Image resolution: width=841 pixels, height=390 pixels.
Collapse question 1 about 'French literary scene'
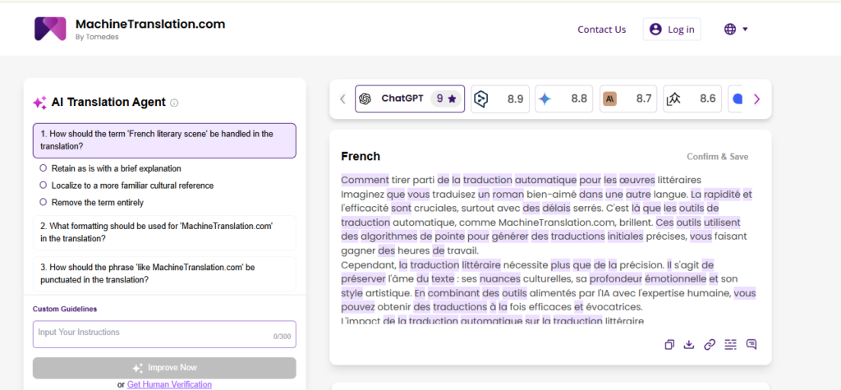tap(164, 140)
